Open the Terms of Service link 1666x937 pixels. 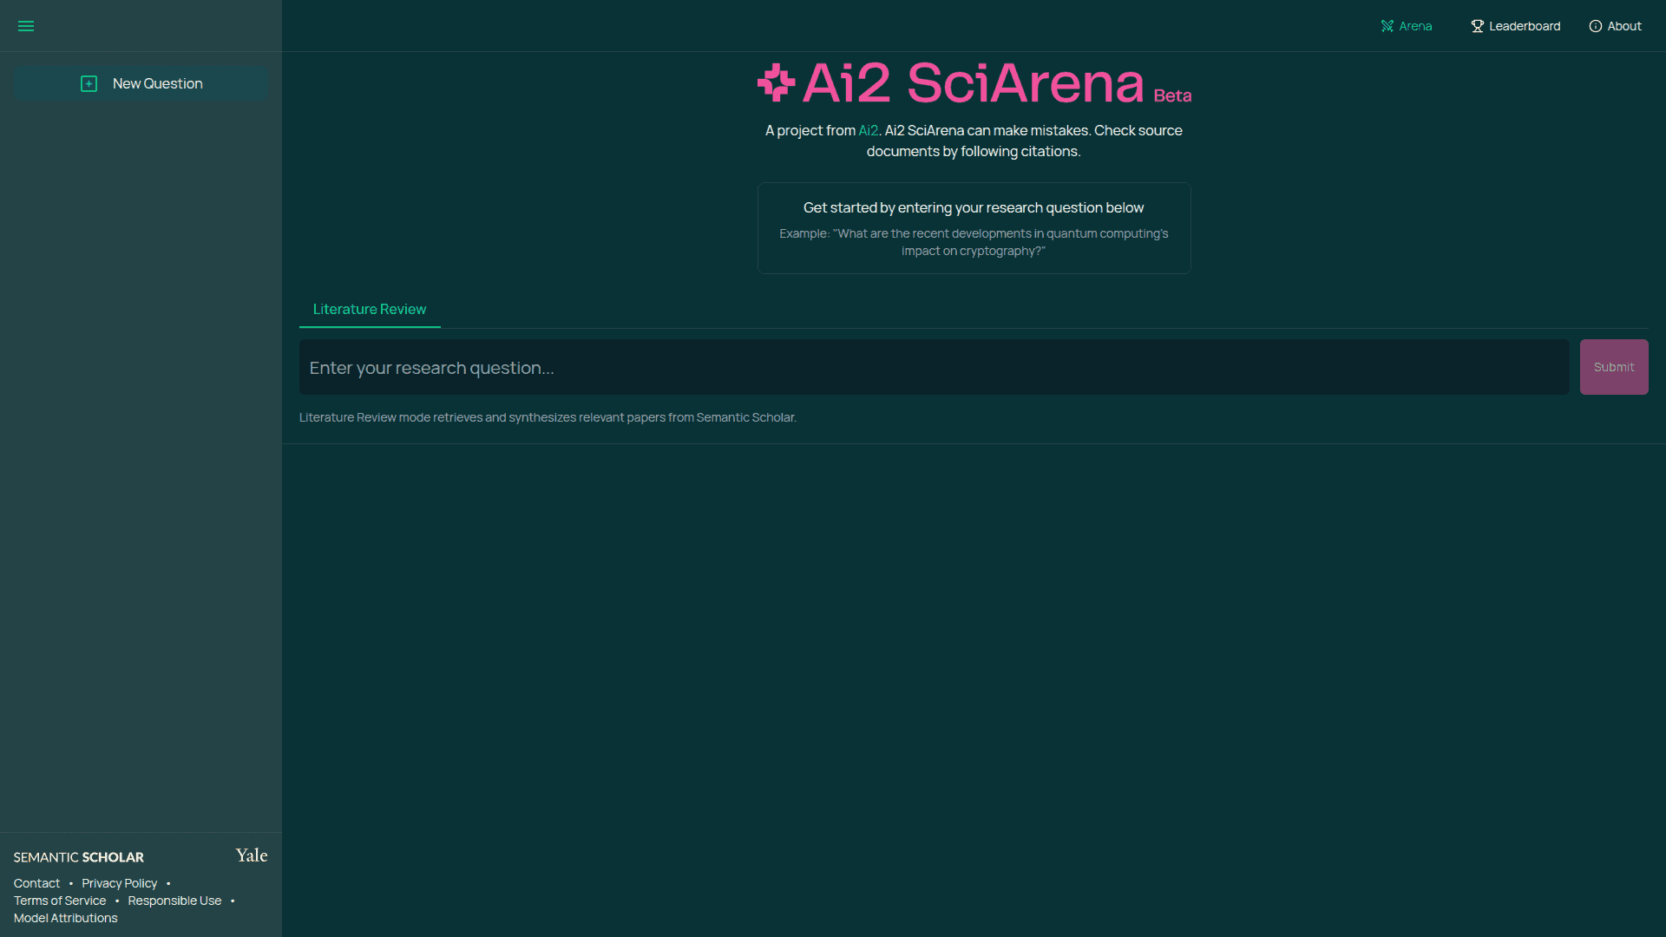point(60,901)
